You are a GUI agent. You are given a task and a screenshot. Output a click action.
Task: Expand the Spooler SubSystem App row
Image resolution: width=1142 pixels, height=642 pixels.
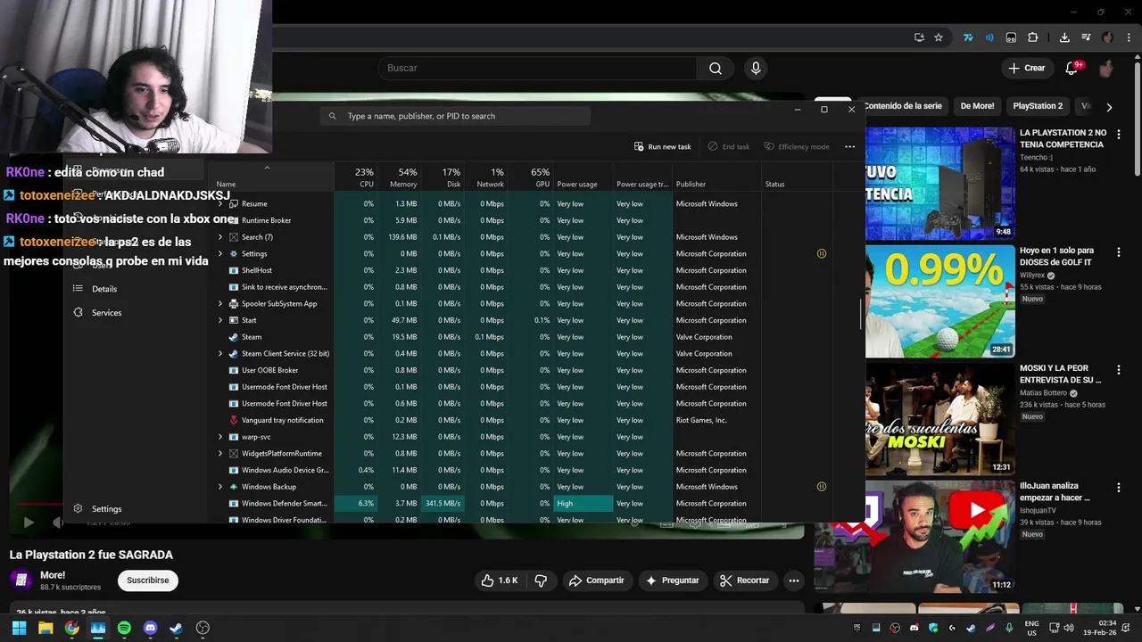pyautogui.click(x=220, y=303)
